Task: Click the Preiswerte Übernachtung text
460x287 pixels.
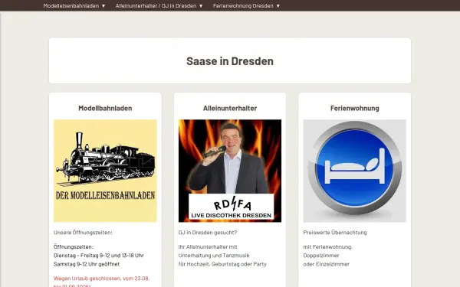Action: pyautogui.click(x=335, y=233)
